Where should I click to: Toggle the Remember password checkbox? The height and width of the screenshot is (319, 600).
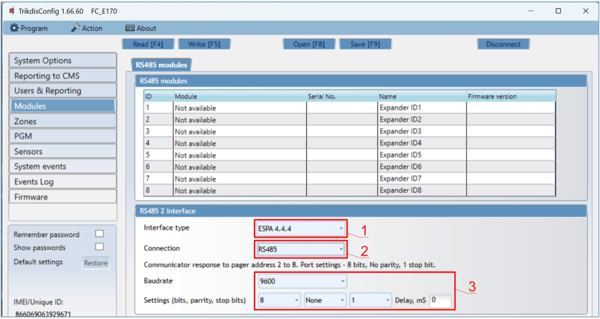[x=99, y=234]
